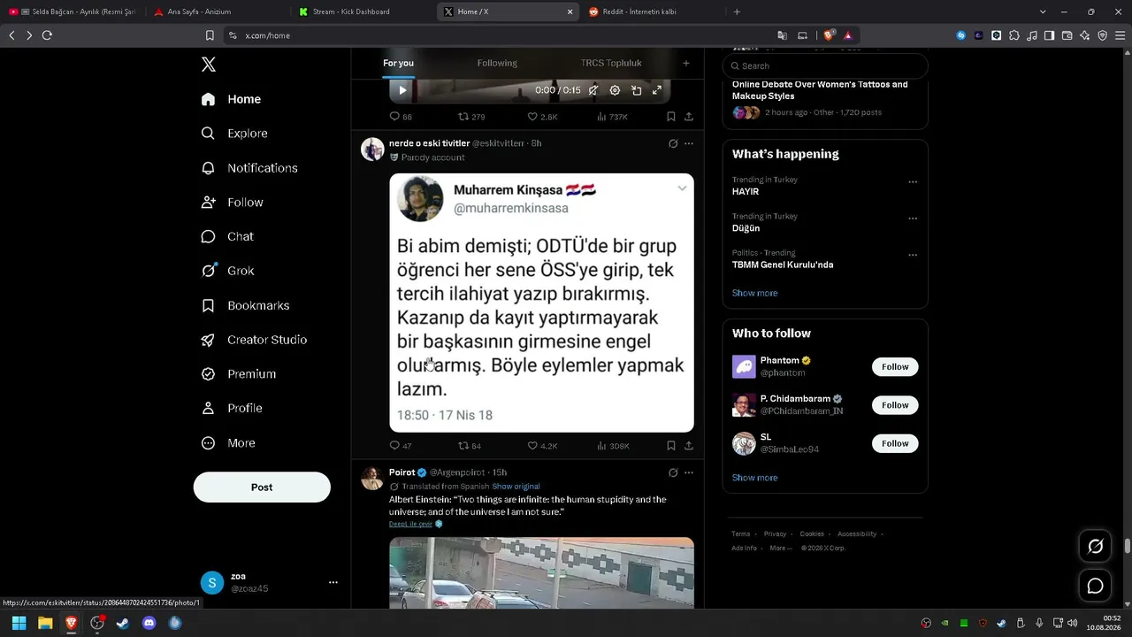Screen dimensions: 1132x637
Task: Bookmark the video post with 737K views
Action: (671, 117)
